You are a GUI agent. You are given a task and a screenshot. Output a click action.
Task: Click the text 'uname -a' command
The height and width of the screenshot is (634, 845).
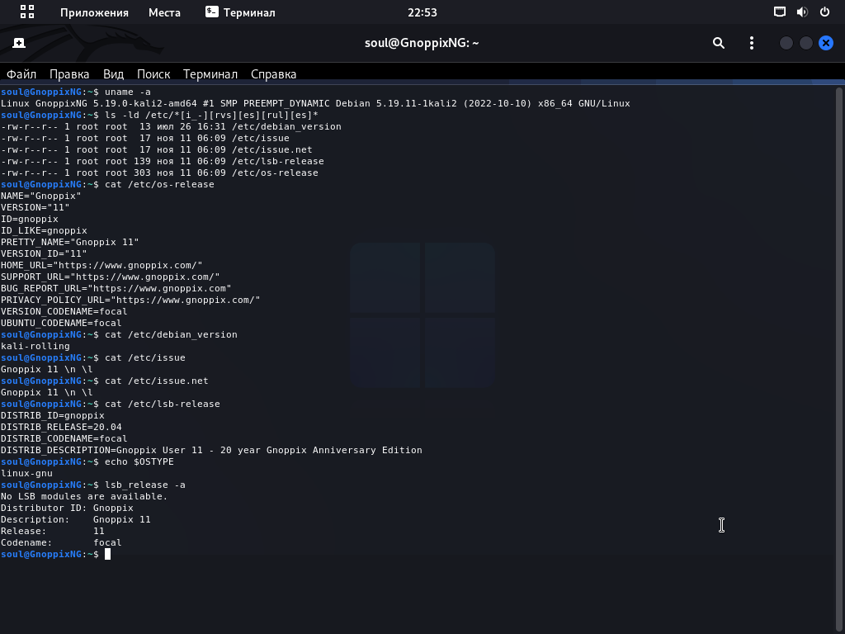[128, 92]
